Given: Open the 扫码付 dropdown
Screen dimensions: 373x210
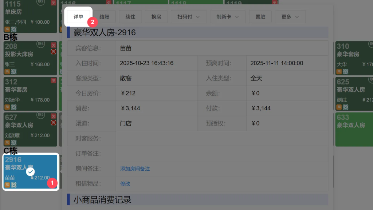Looking at the screenshot, I should [189, 17].
